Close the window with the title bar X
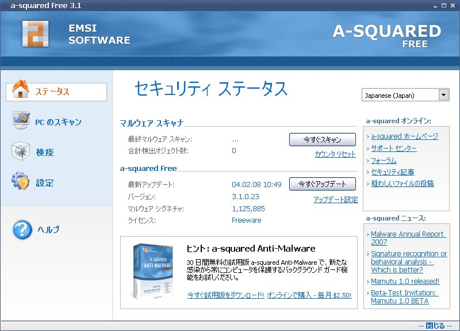Viewport: 460px width, 331px height. click(x=453, y=6)
